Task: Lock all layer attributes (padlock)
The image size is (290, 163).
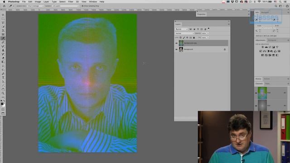Action: 194,38
